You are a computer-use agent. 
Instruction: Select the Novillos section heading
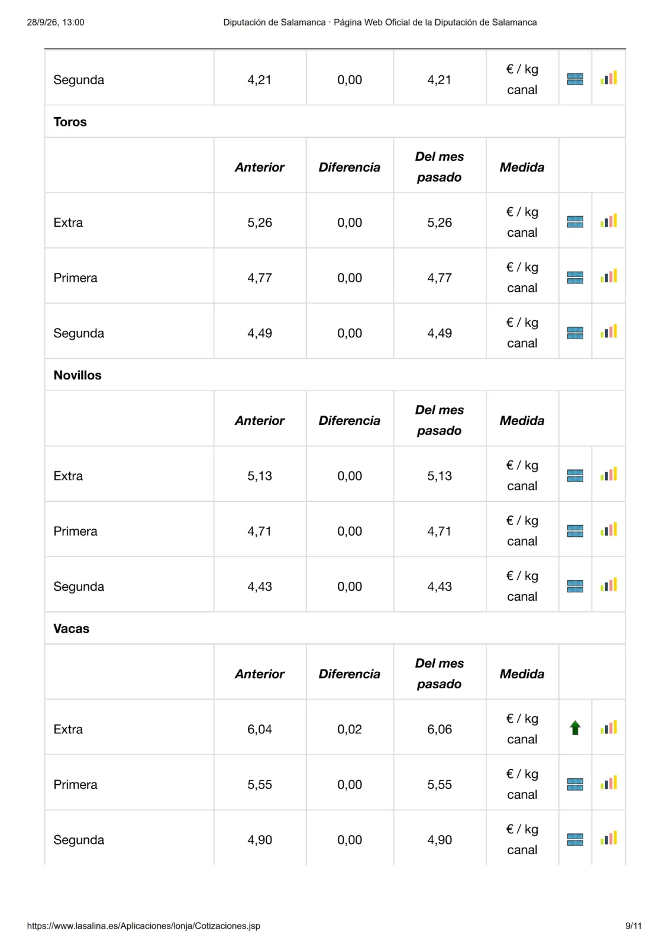[x=77, y=375]
